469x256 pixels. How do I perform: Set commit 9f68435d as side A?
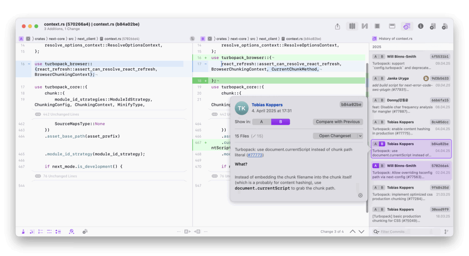[375, 188]
